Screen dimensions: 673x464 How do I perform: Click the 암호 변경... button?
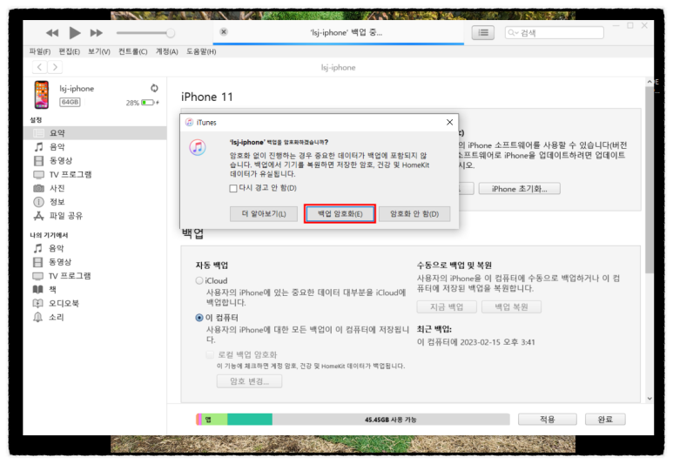click(x=249, y=381)
